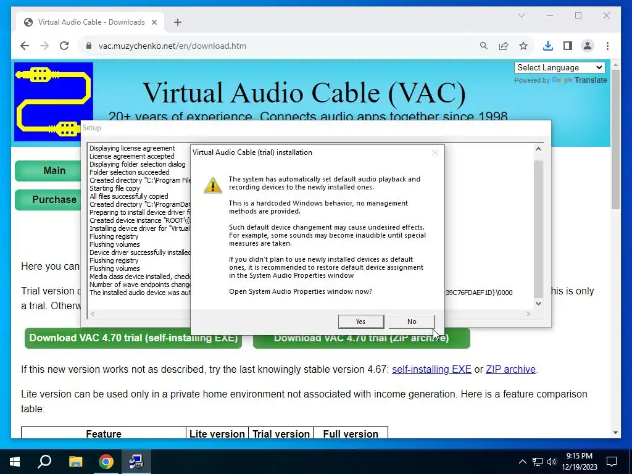The width and height of the screenshot is (632, 474).
Task: Open Windows notification center
Action: tap(612, 462)
